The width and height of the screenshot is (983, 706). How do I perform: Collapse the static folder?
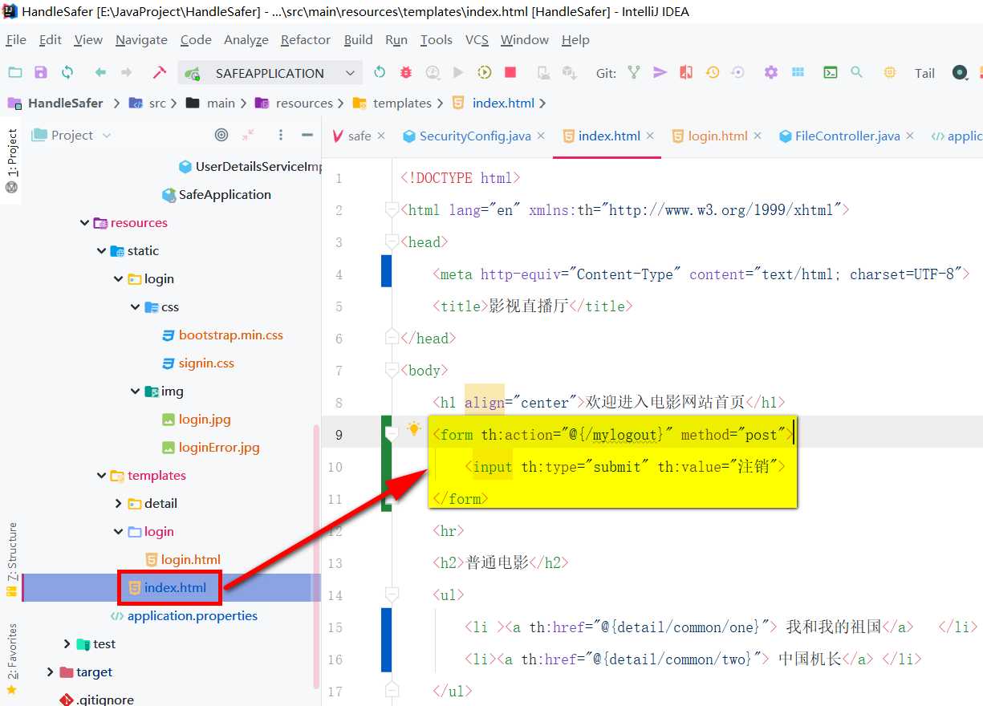(101, 251)
